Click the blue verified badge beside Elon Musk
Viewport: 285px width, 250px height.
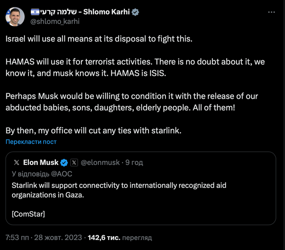(x=64, y=162)
